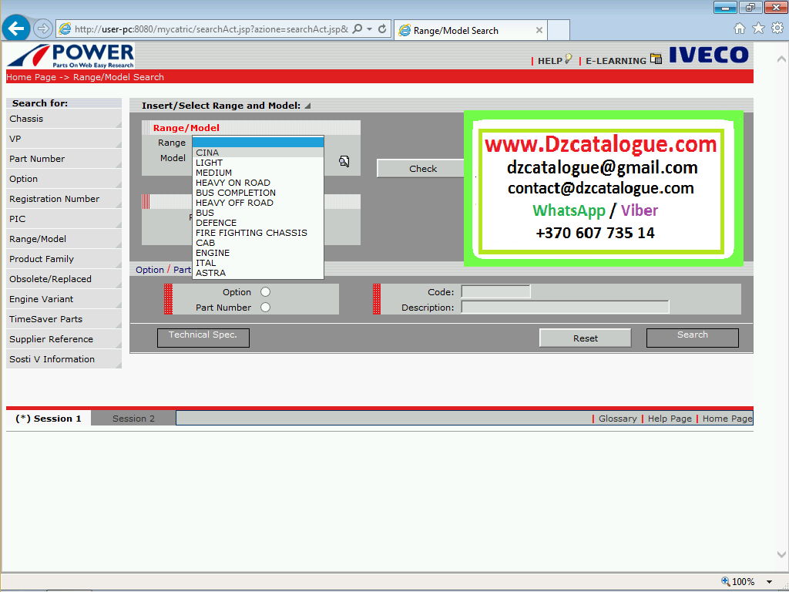This screenshot has height=592, width=789.
Task: Click the address bar search magnifier icon
Action: [x=358, y=29]
